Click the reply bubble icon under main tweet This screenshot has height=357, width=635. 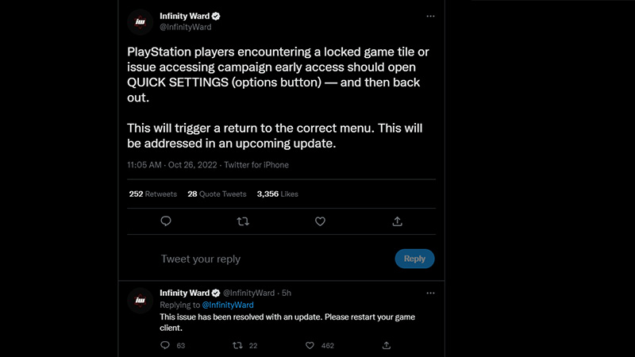click(x=166, y=221)
